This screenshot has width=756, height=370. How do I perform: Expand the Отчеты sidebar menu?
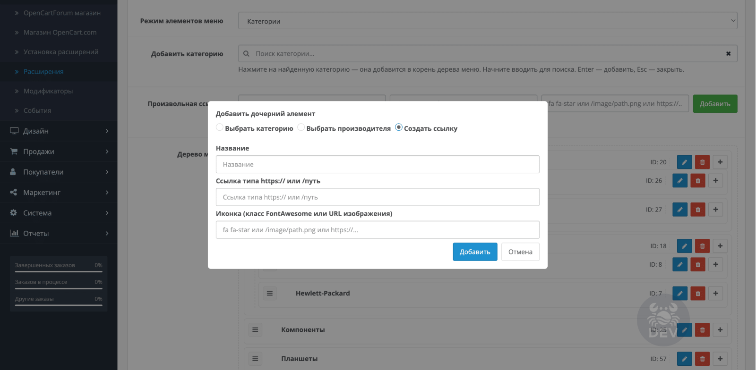pyautogui.click(x=59, y=233)
